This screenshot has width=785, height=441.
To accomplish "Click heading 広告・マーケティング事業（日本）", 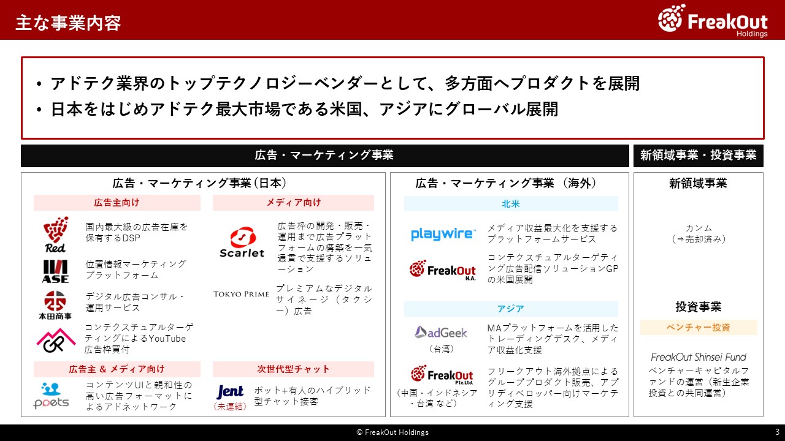I will [200, 183].
